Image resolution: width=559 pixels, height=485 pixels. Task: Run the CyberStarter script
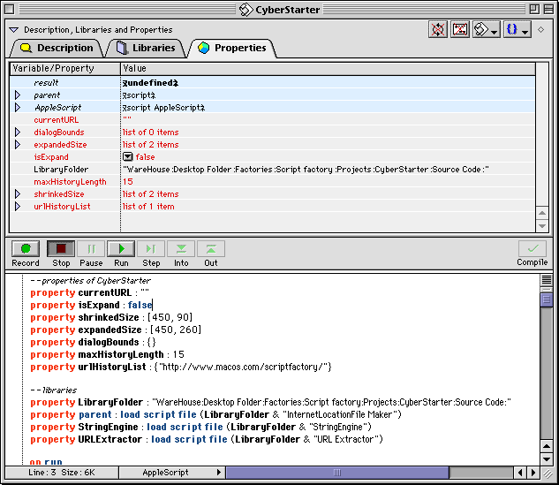[x=121, y=248]
